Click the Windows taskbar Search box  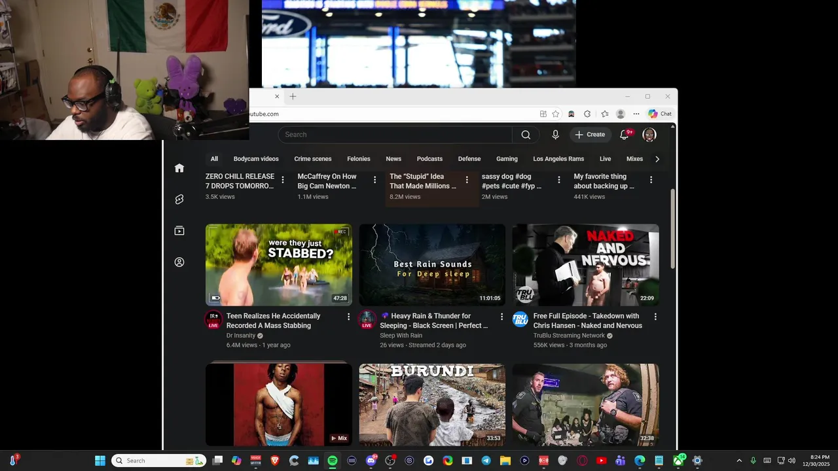coord(158,461)
